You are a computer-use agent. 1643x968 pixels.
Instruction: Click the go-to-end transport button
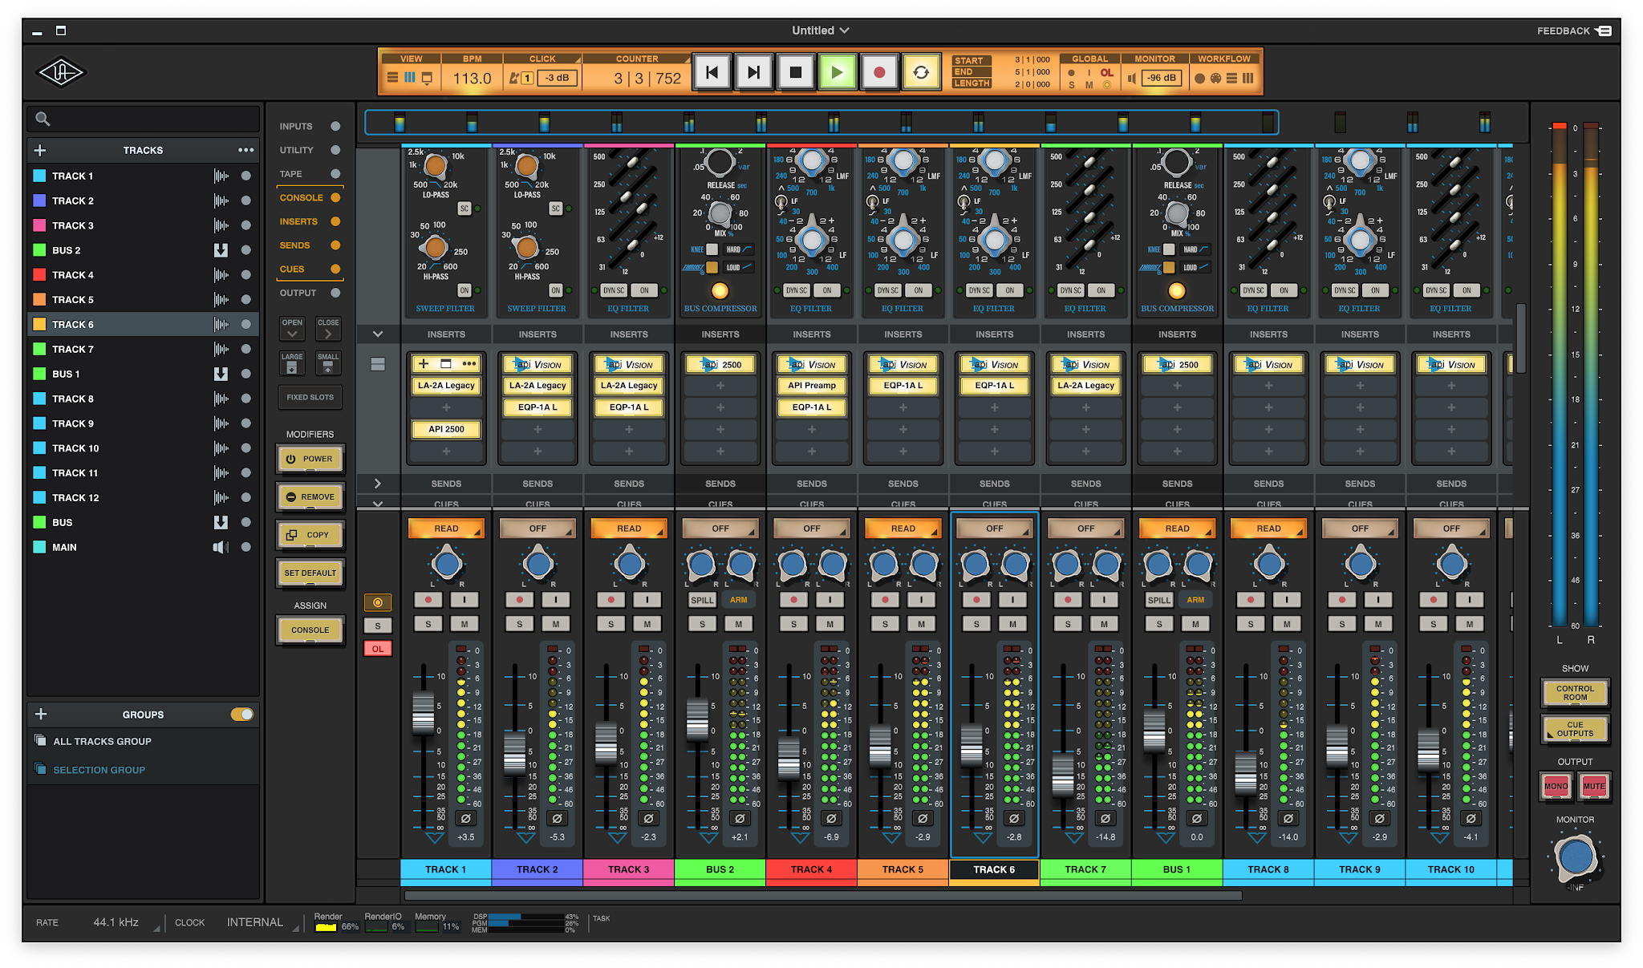[753, 73]
